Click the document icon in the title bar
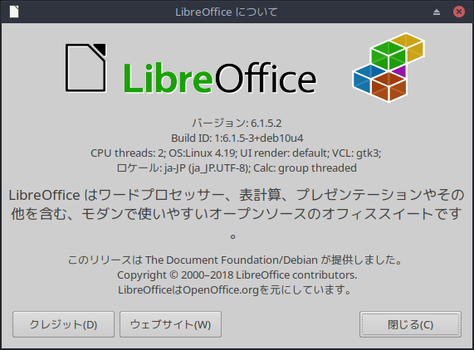 pyautogui.click(x=14, y=12)
